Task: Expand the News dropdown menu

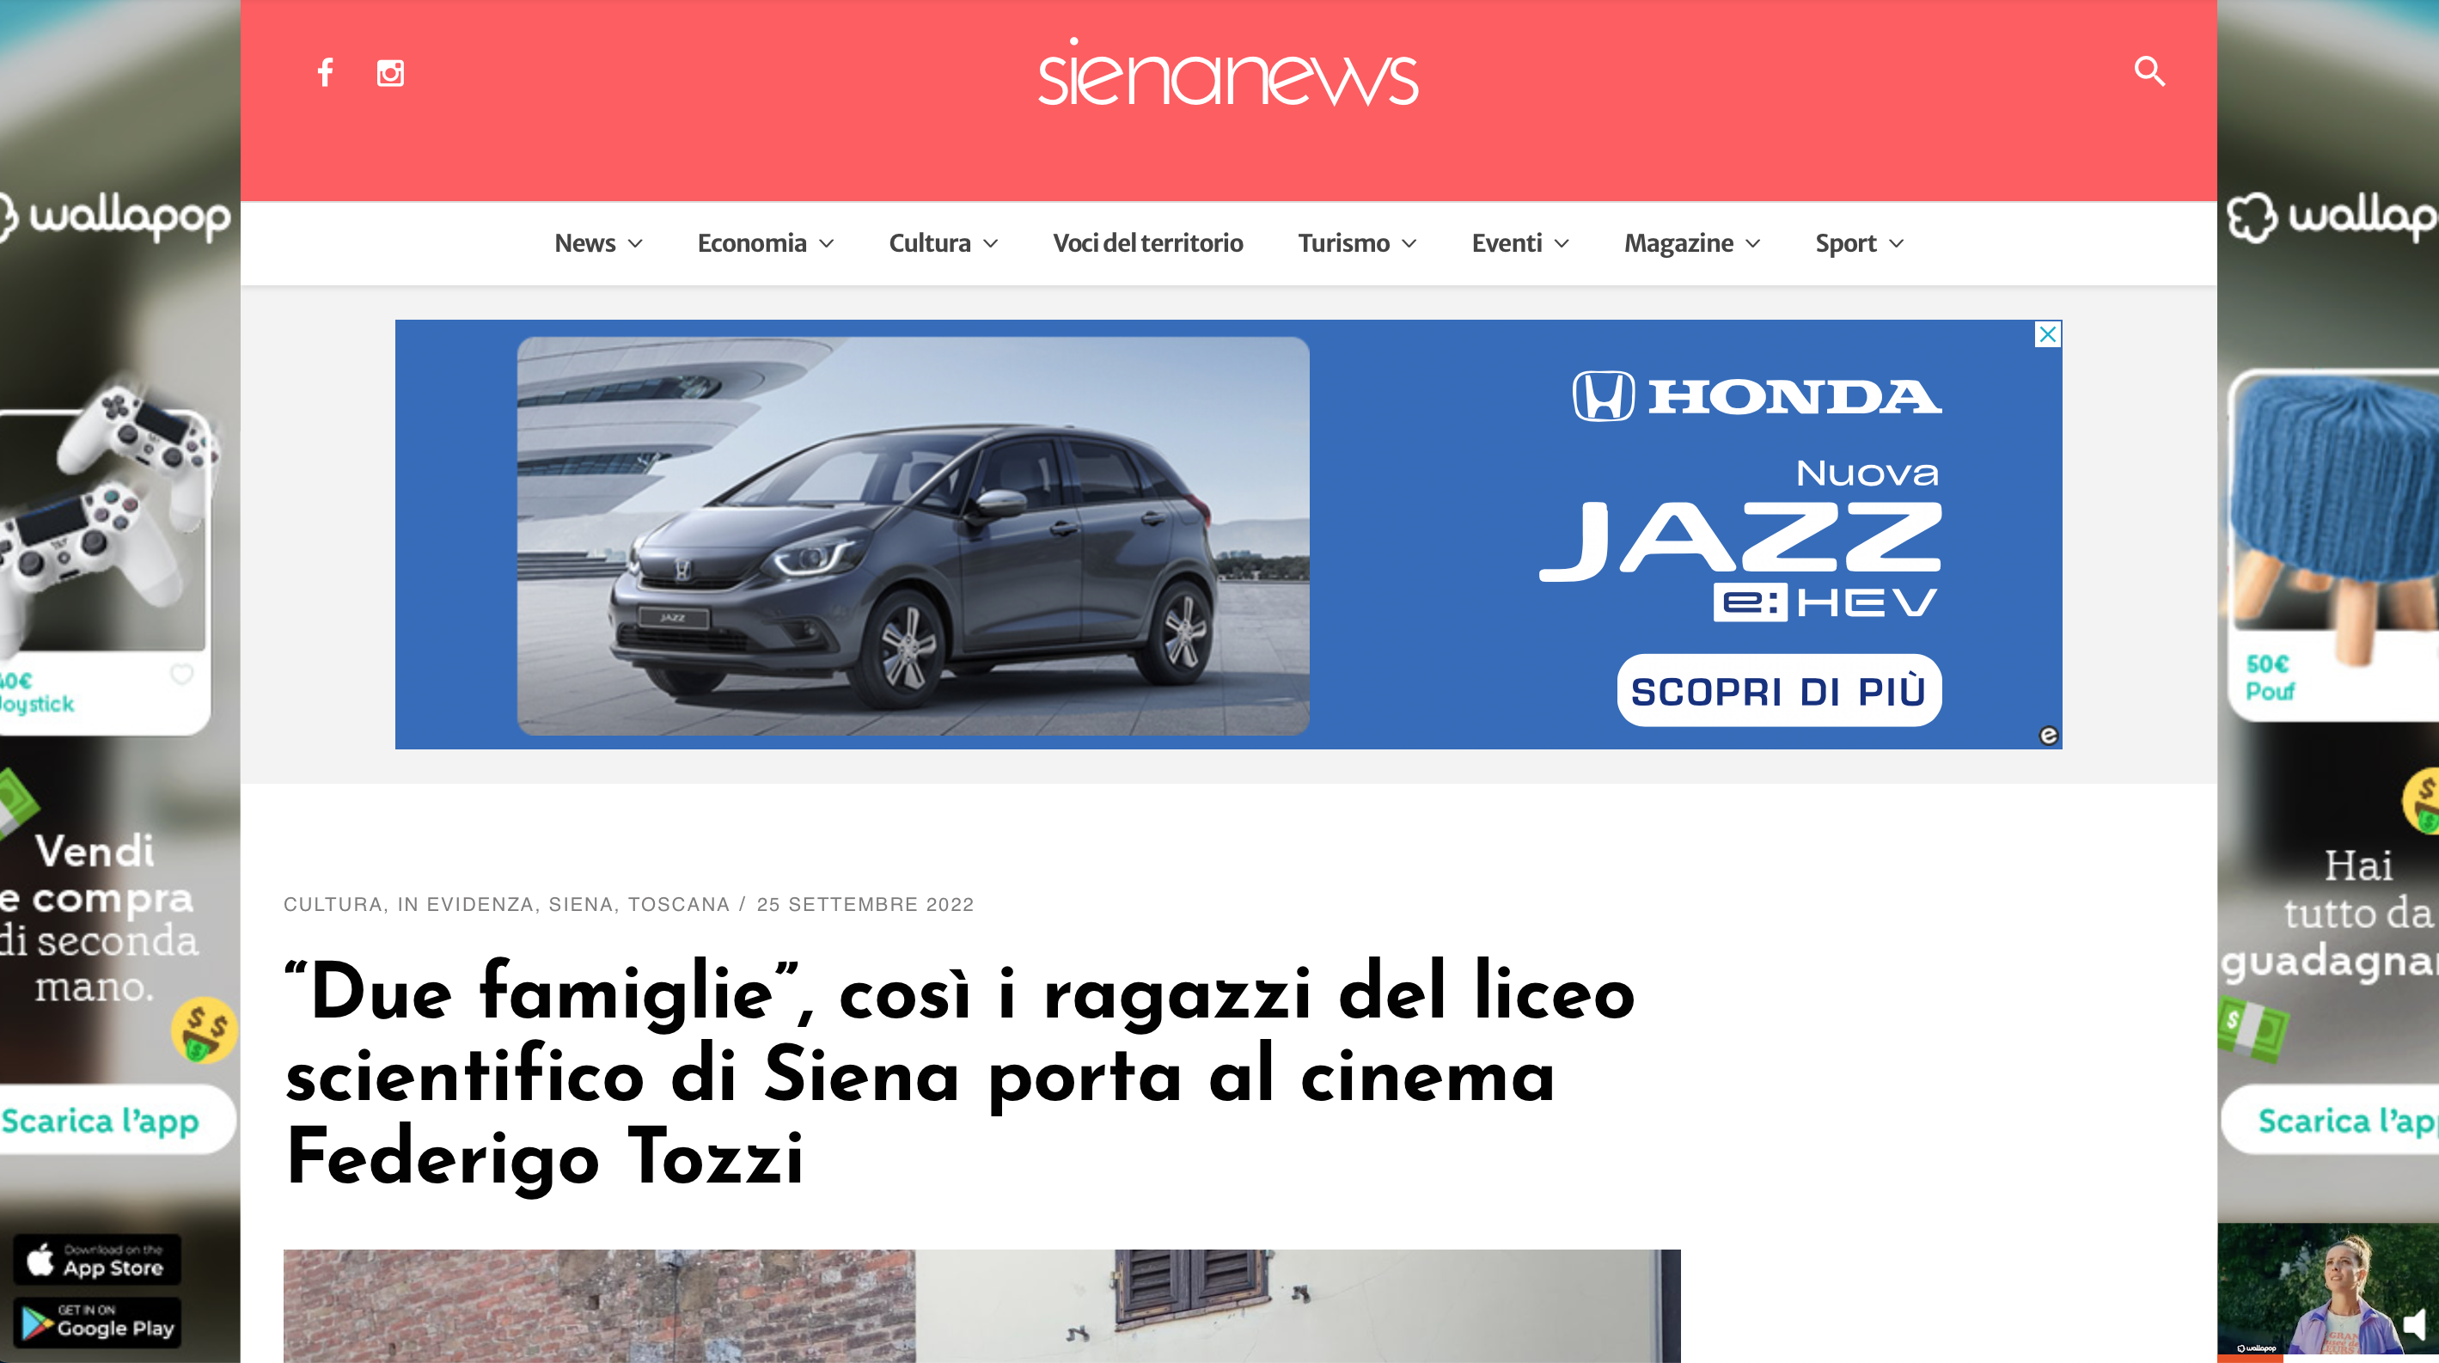Action: [598, 243]
